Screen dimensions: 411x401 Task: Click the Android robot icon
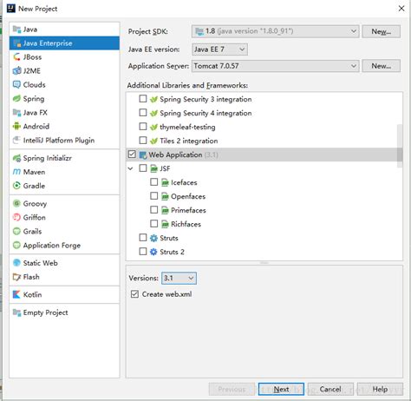coord(16,127)
